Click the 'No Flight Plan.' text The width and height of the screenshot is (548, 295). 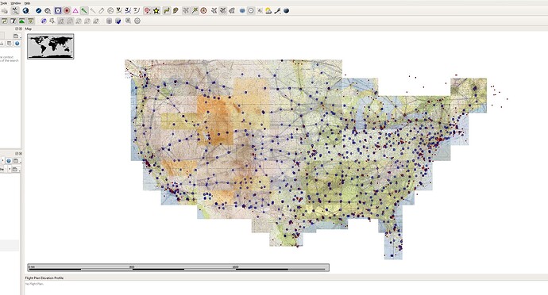pyautogui.click(x=34, y=284)
